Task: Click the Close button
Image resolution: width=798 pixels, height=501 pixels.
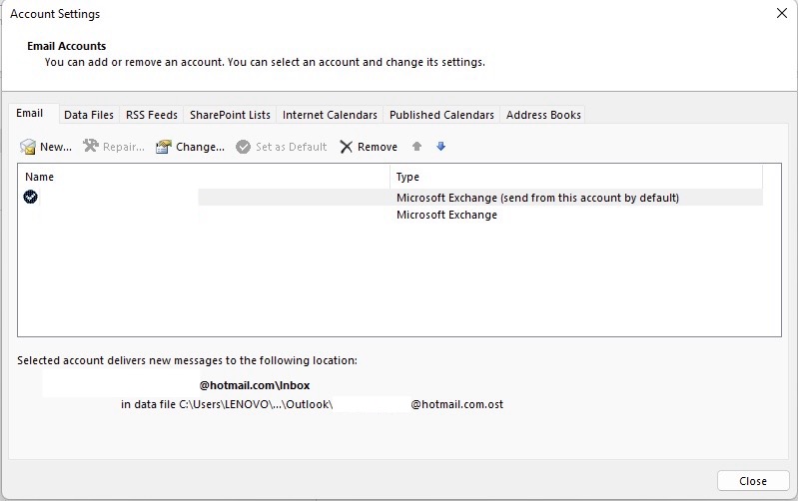Action: coord(753,481)
